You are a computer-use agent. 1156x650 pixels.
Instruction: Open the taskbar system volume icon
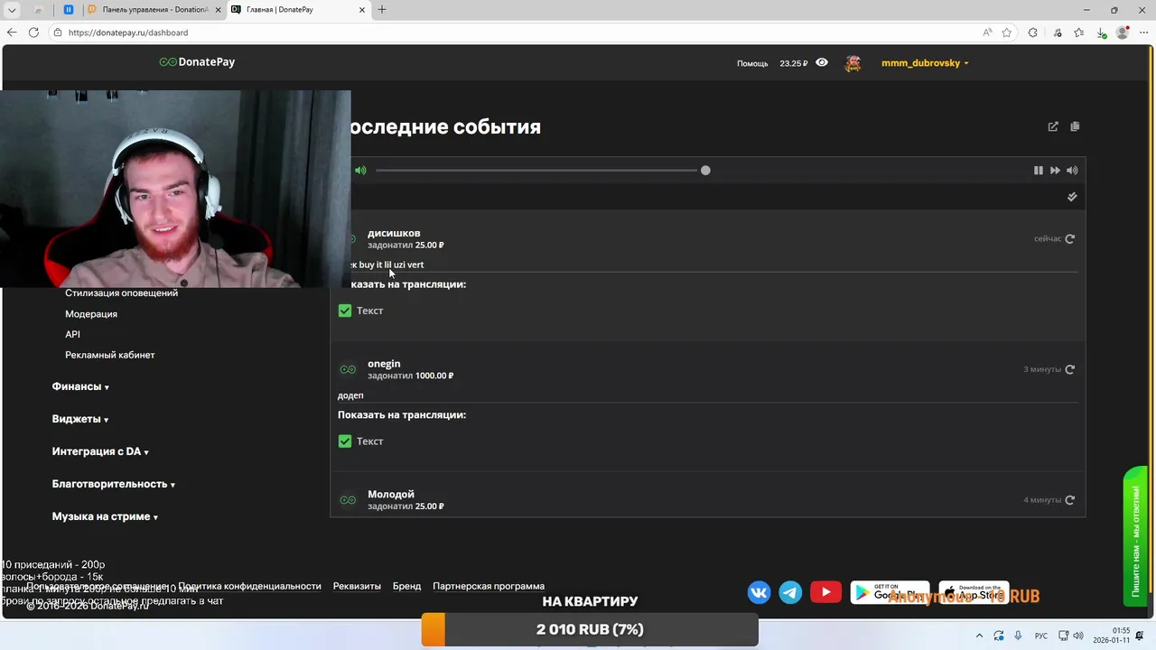click(x=1077, y=636)
